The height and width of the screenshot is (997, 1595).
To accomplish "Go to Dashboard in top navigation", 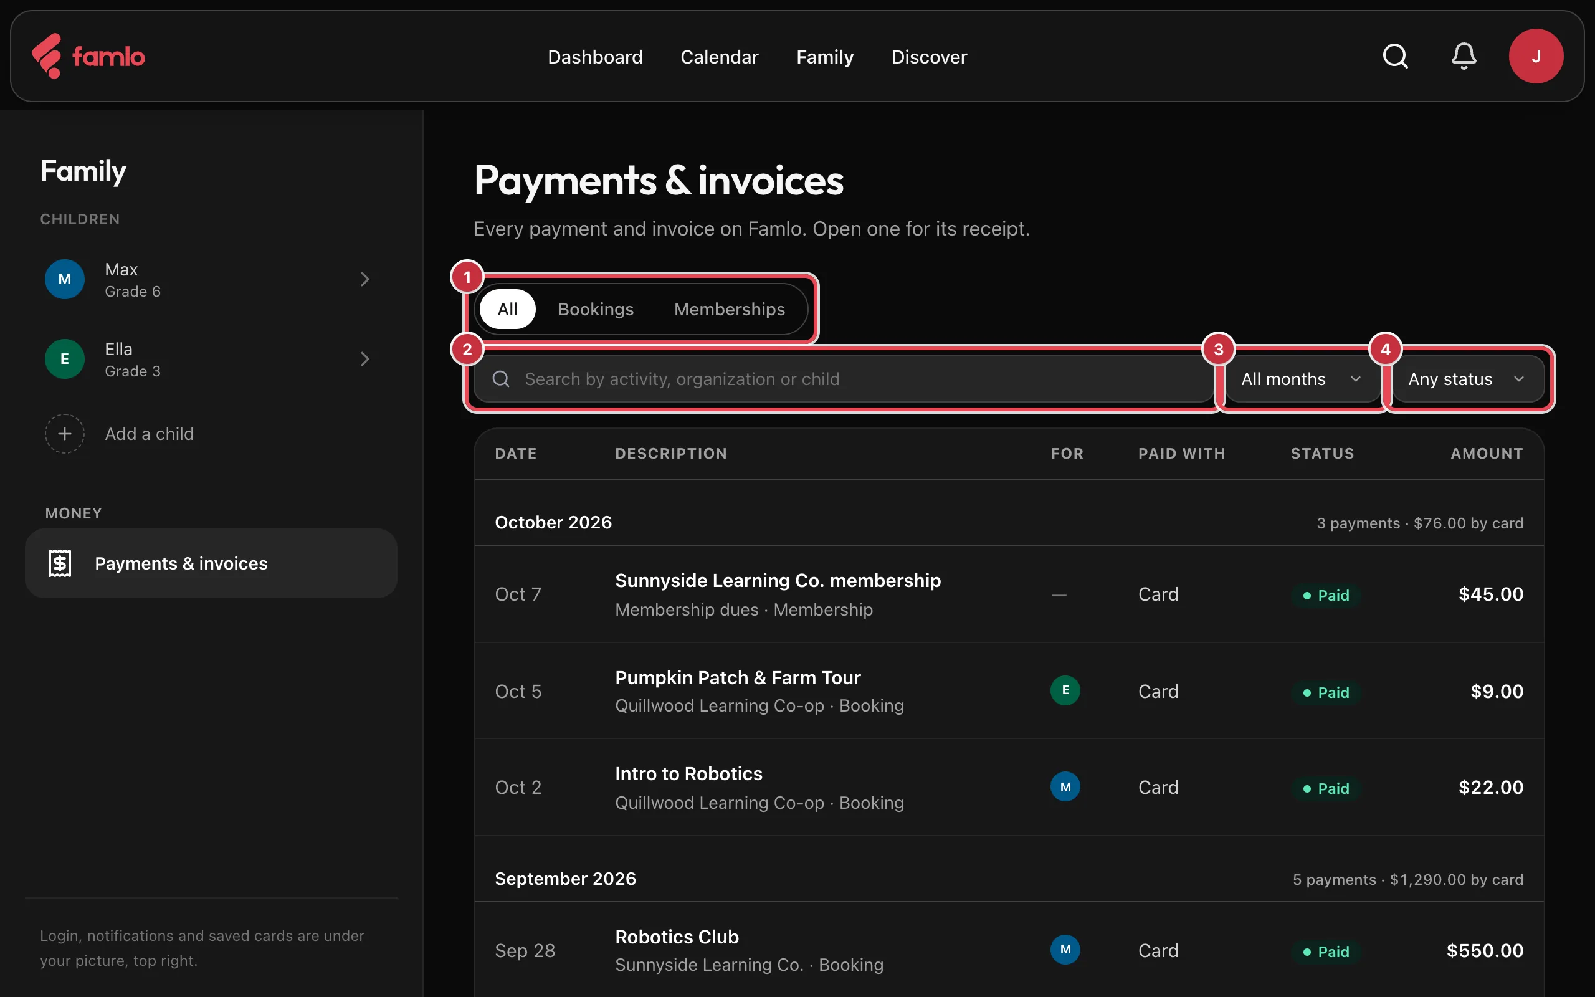I will 594,57.
